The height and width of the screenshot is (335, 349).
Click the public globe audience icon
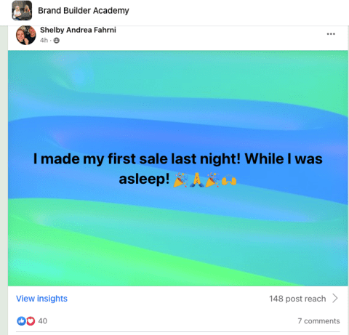57,41
